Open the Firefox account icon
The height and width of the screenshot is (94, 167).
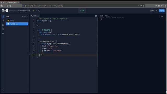pos(162,6)
